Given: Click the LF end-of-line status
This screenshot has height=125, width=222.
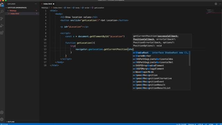Looking at the screenshot, I should click(206, 124).
